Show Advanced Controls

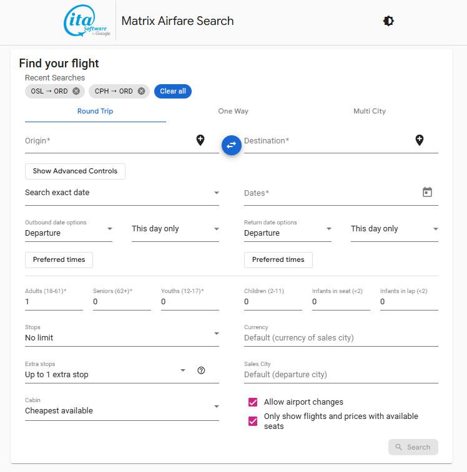click(75, 171)
